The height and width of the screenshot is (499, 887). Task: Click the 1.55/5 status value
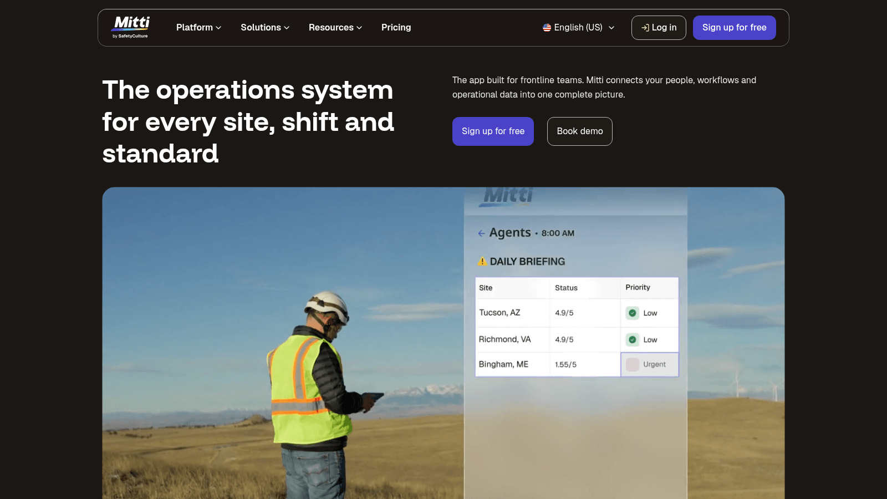tap(565, 365)
